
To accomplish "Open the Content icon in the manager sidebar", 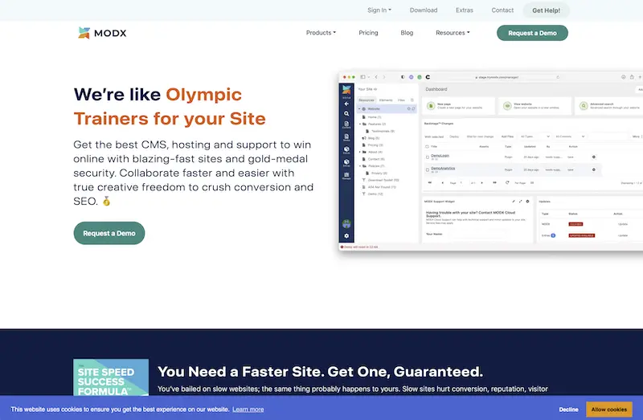I will pos(346,124).
